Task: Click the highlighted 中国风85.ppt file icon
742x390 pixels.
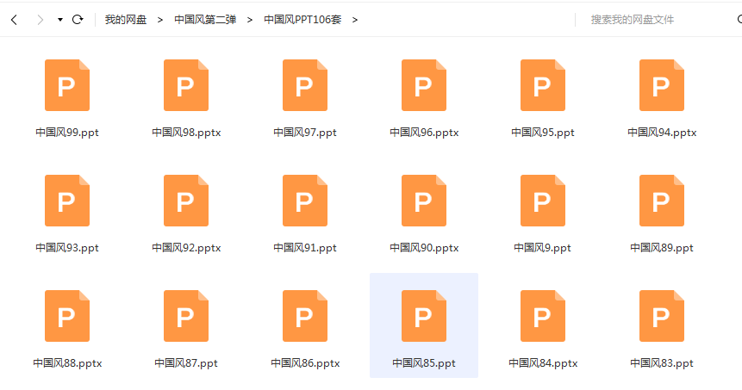Action: [424, 316]
